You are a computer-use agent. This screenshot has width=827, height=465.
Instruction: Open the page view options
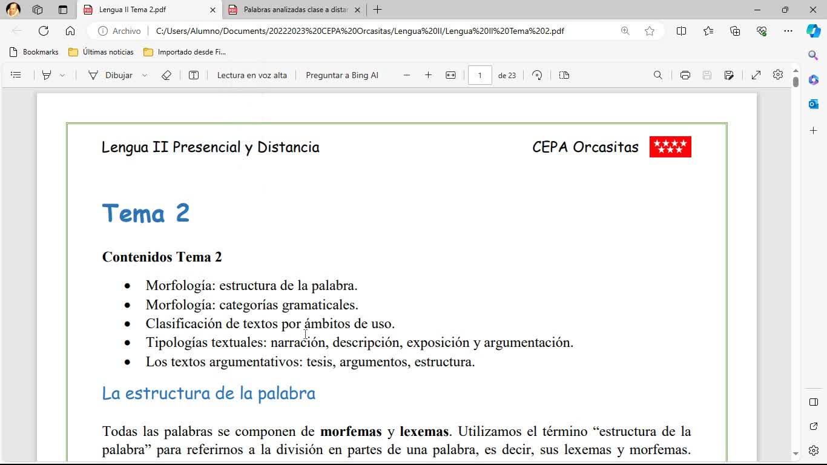(564, 75)
